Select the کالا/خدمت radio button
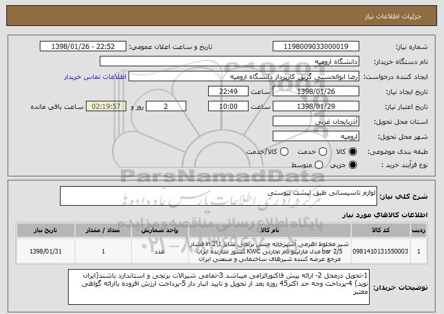444x314 pixels. pos(284,152)
